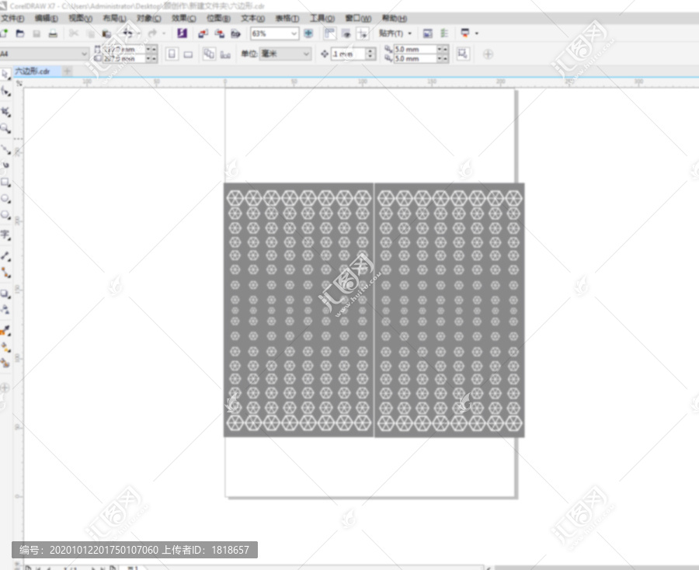The width and height of the screenshot is (699, 570).
Task: Open the 编辑 (Edit) menu
Action: coord(47,19)
